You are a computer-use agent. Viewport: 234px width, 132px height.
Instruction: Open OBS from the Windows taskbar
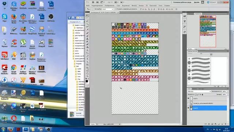49,129
